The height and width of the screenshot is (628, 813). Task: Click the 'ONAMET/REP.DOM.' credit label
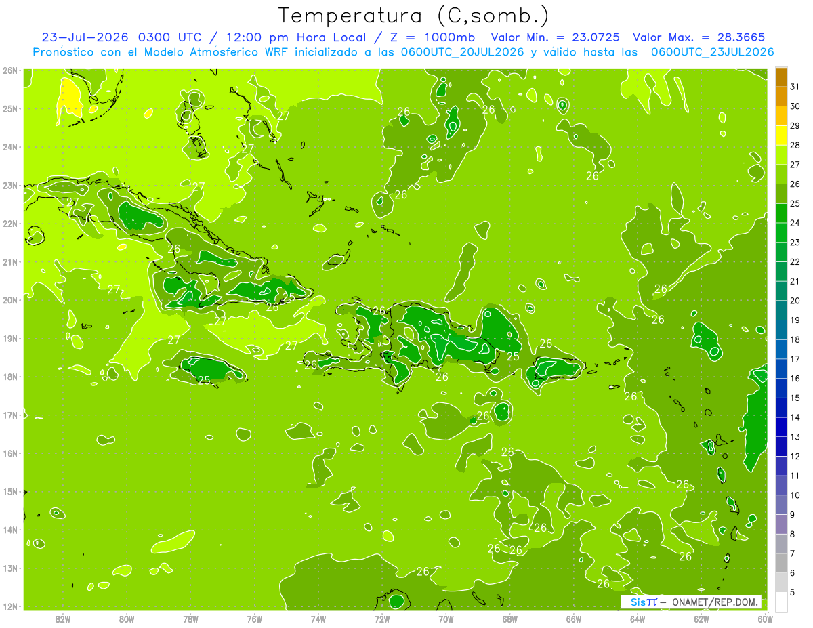tap(715, 602)
